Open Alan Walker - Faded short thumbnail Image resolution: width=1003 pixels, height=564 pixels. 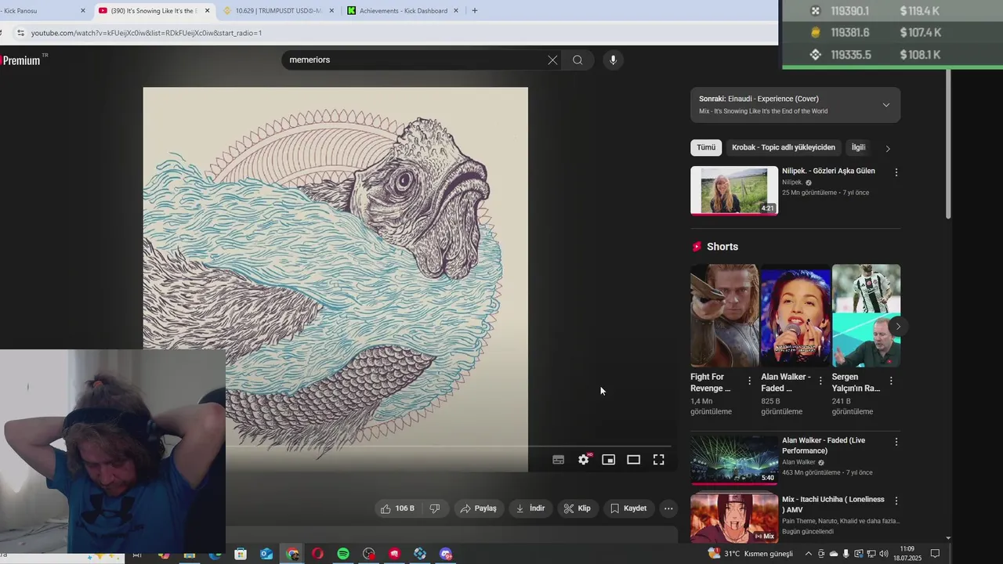795,316
